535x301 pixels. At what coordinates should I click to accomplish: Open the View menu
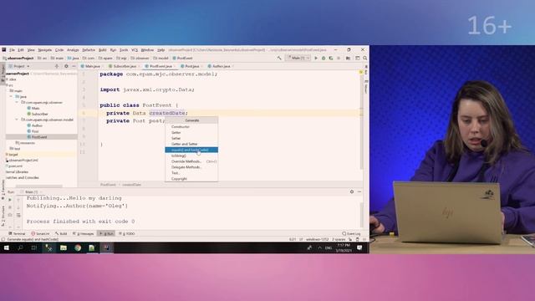point(31,50)
